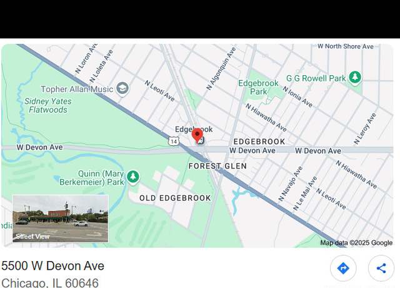400x288 pixels.
Task: Click the OLD EDGEBROOK neighborhood label
Action: coord(175,198)
